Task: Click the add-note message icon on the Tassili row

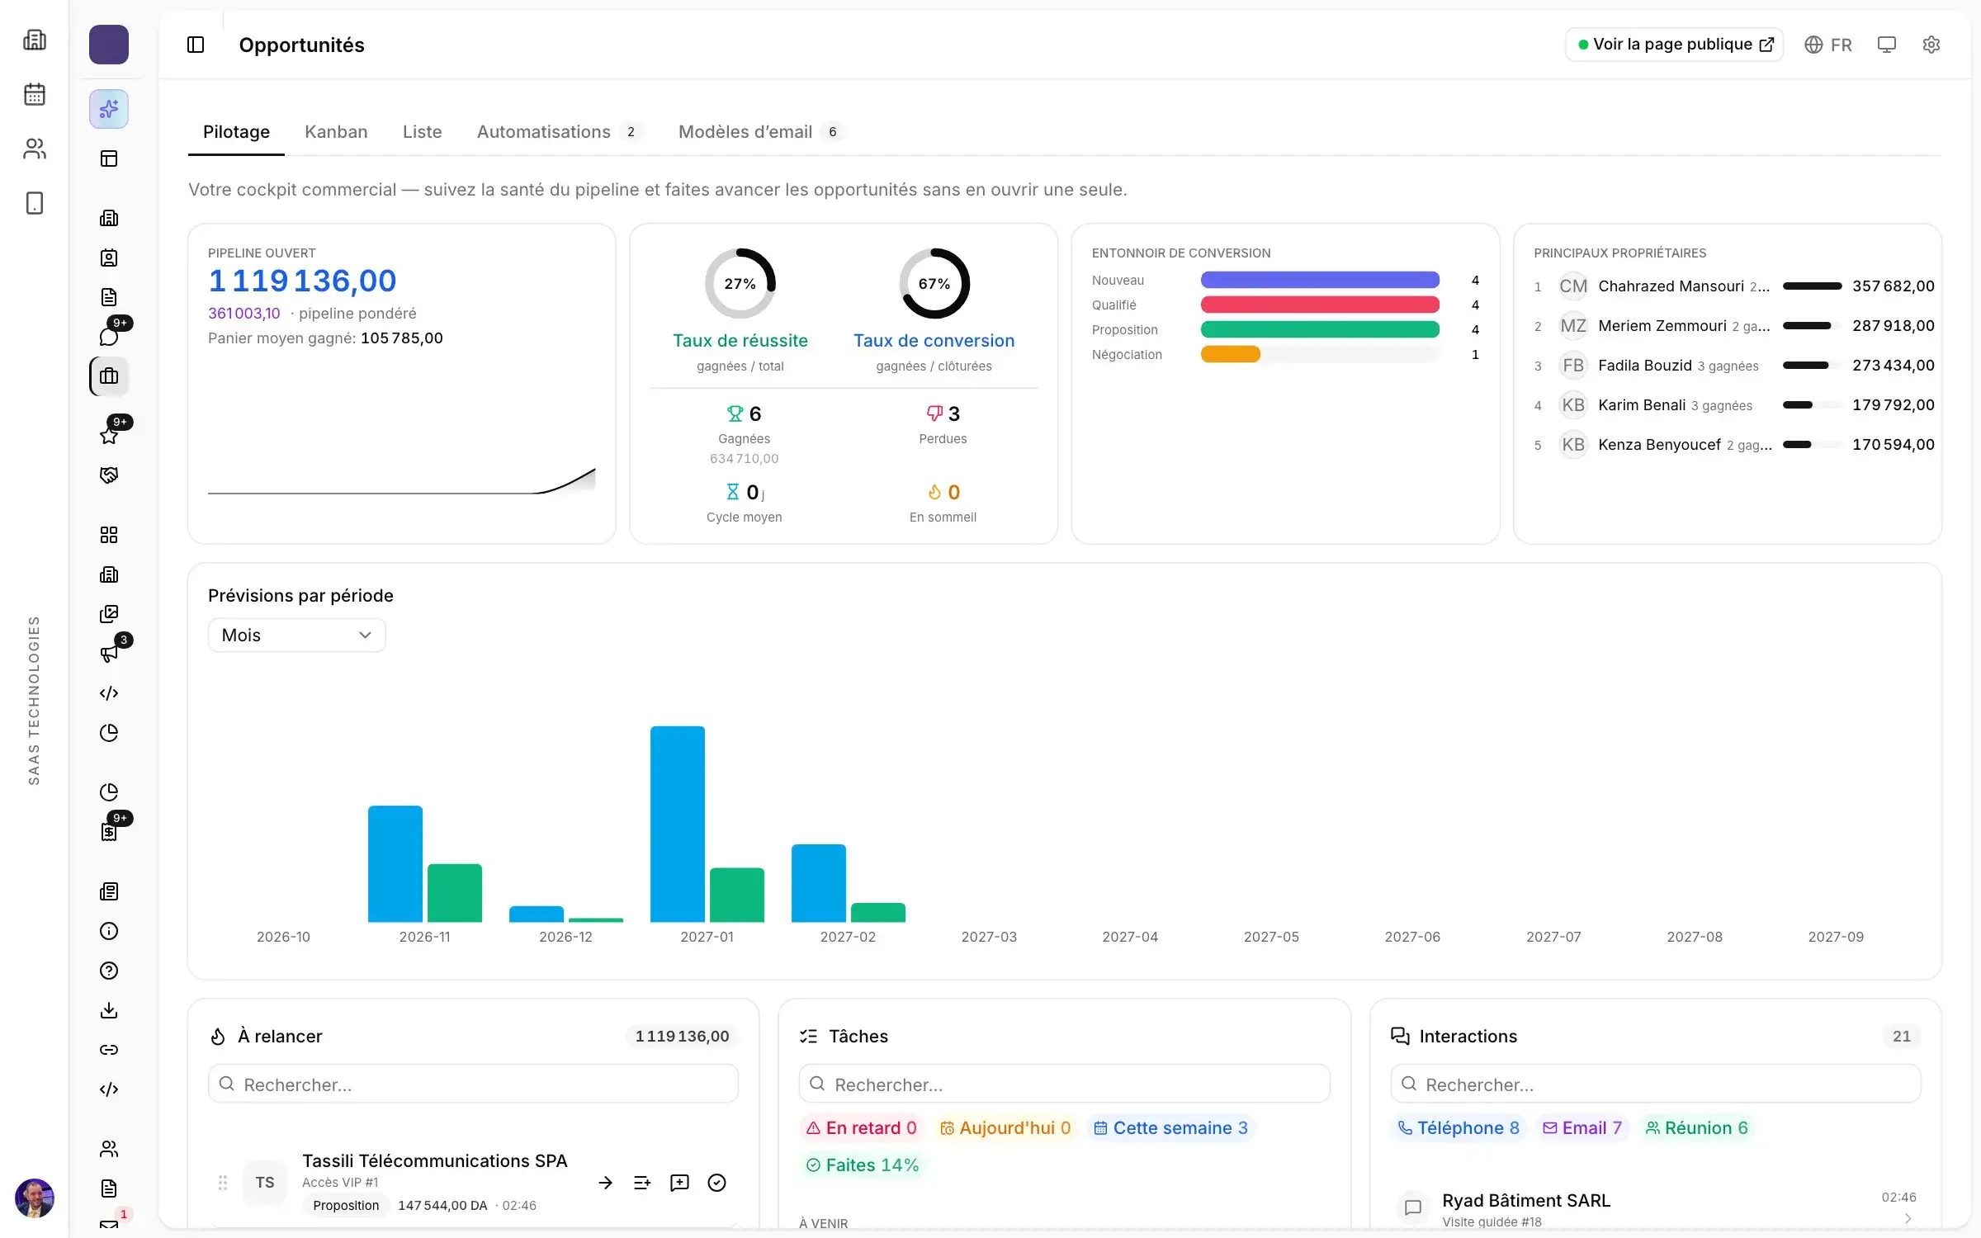Action: point(679,1183)
